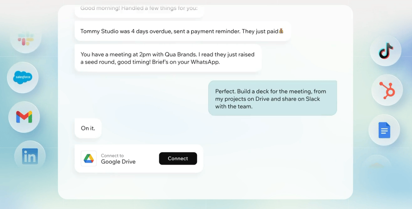Click the black Connect button
Screen dimensions: 412x209
pyautogui.click(x=178, y=158)
